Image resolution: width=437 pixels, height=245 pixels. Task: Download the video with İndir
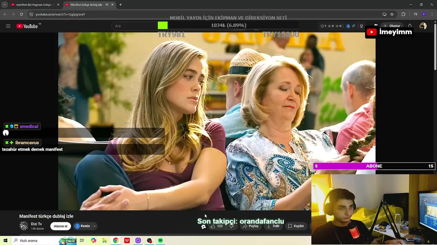click(273, 226)
